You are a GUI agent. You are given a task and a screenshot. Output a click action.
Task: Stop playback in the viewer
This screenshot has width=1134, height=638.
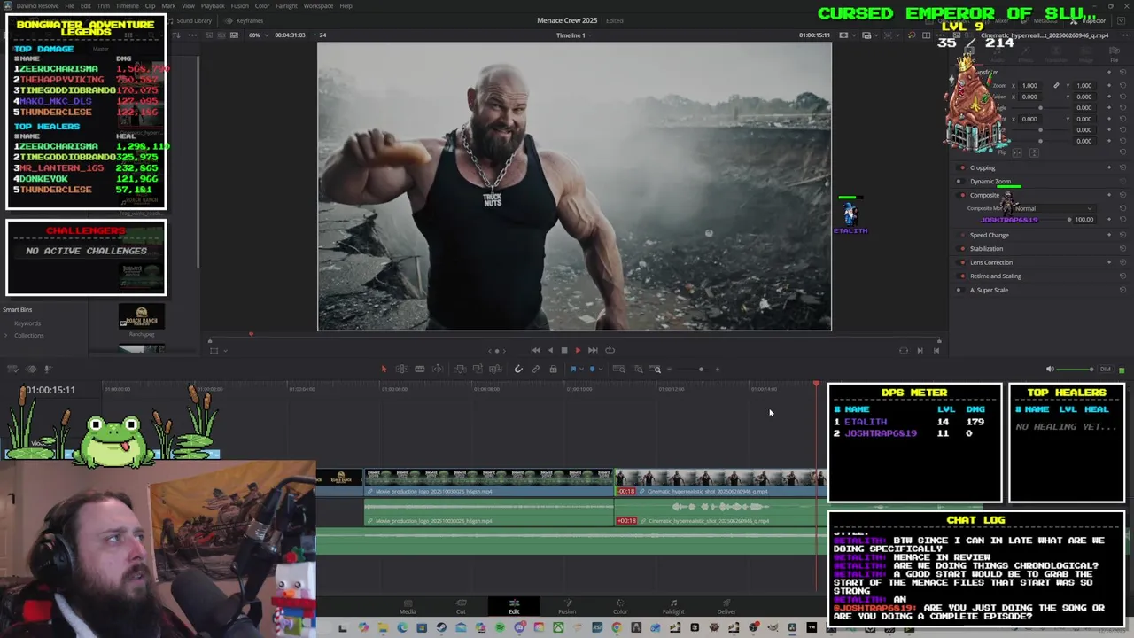click(563, 350)
